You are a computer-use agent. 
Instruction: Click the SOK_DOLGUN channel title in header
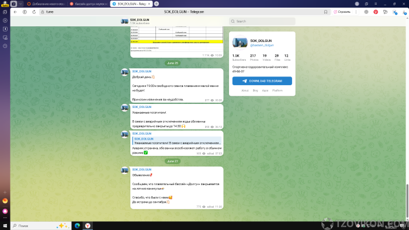pyautogui.click(x=140, y=20)
